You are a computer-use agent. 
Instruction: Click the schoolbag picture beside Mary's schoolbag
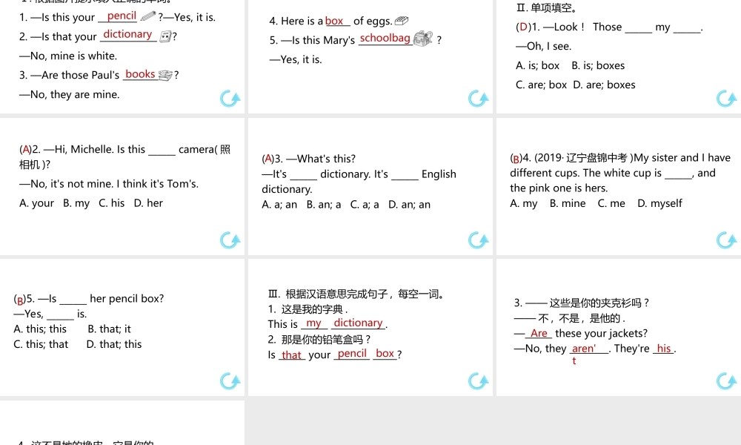[x=423, y=39]
